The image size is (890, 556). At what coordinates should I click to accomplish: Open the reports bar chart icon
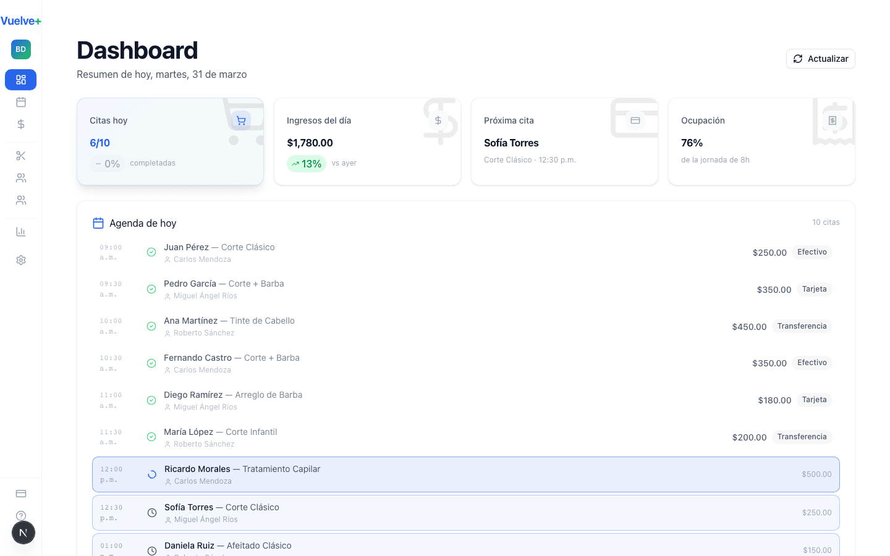pyautogui.click(x=21, y=231)
